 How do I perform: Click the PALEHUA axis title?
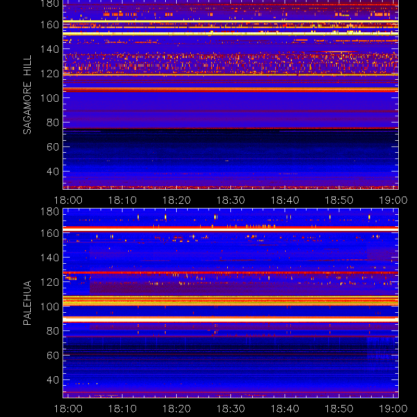(x=27, y=303)
